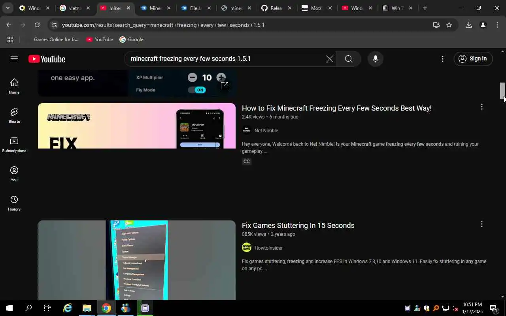Open the HowtoInsider channel link
Image resolution: width=506 pixels, height=316 pixels.
click(268, 248)
